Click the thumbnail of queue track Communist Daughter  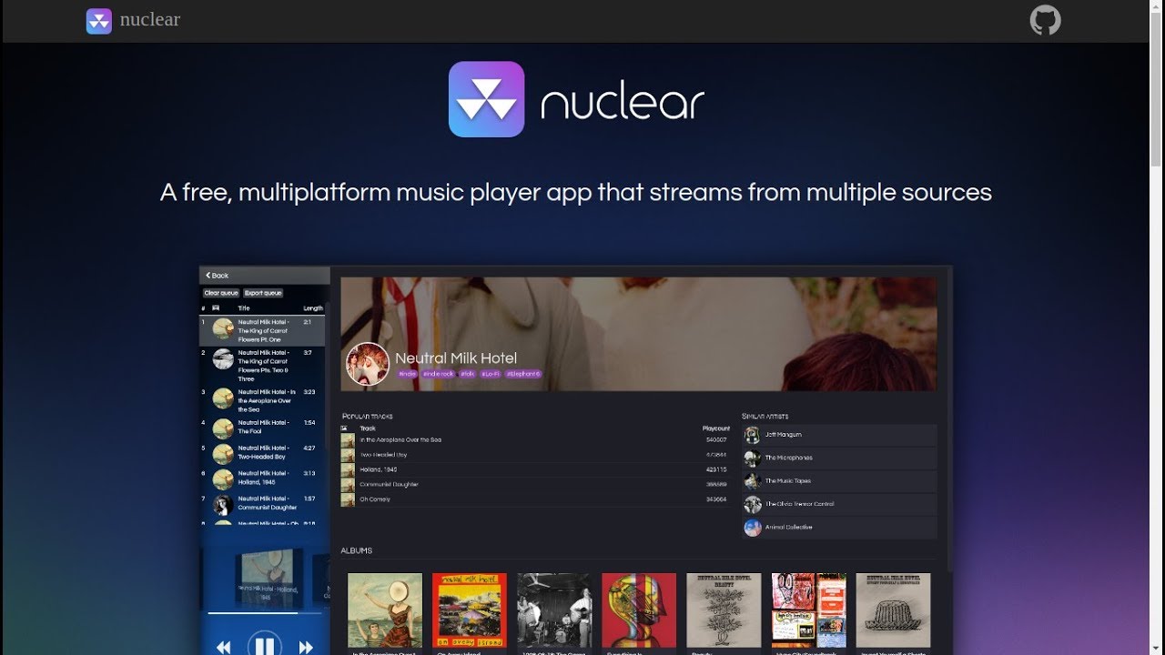pyautogui.click(x=223, y=505)
